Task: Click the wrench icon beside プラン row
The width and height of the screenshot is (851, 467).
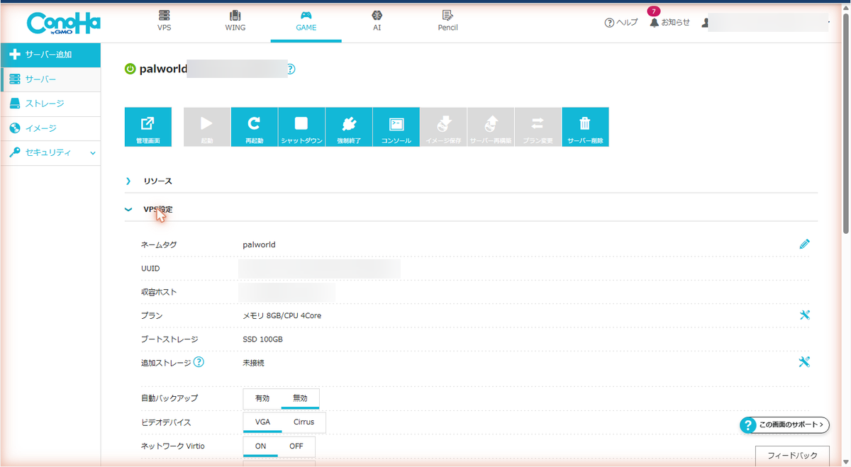Action: [x=804, y=315]
